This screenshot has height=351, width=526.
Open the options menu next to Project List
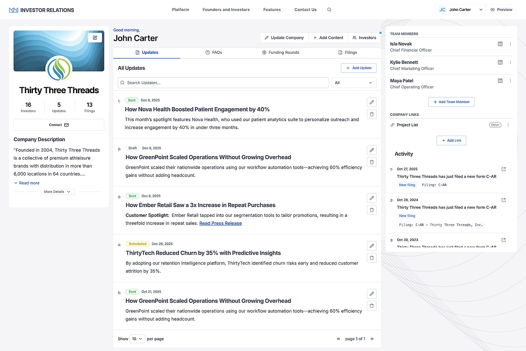click(x=508, y=125)
